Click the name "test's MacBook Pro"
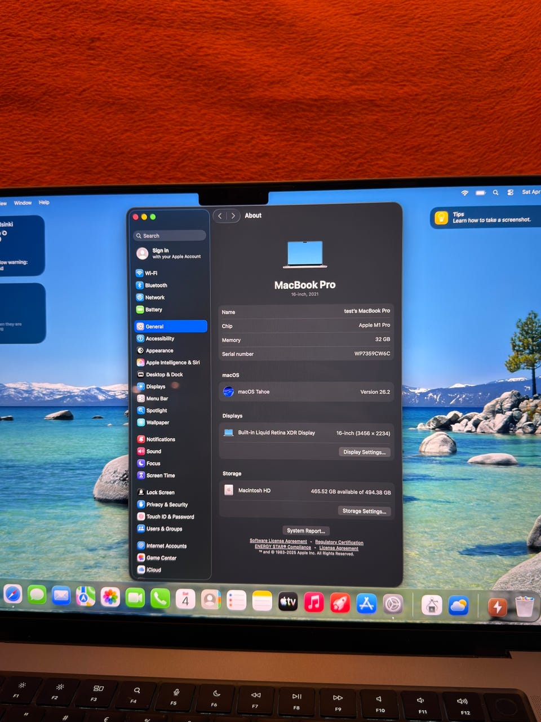The height and width of the screenshot is (722, 541). 367,311
